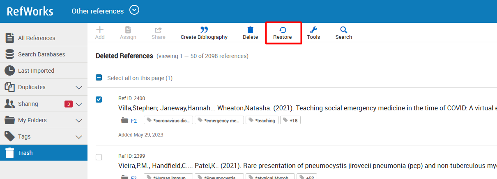Expand the Sharing chevron
This screenshot has width=497, height=179.
[79, 104]
